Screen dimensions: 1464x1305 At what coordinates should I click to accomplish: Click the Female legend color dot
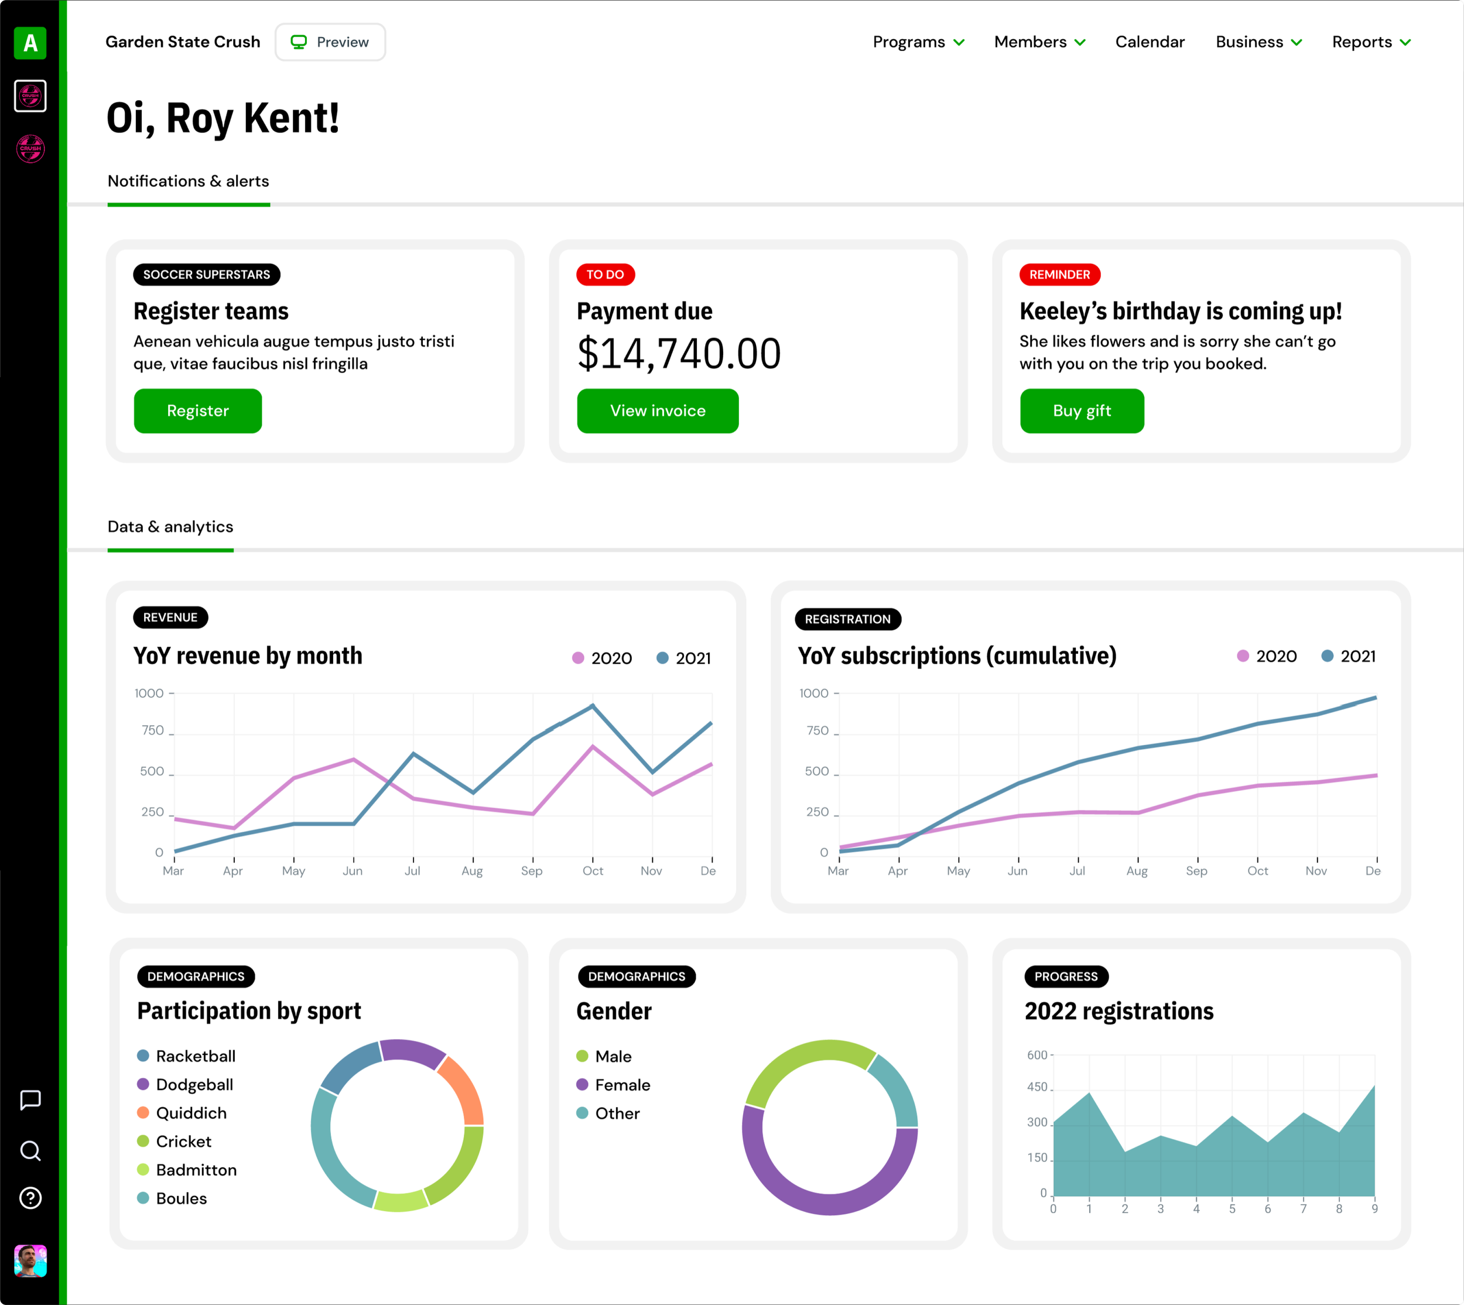tap(582, 1084)
